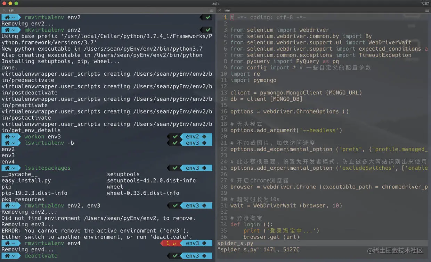Click '# -*- coding: utf-8 -*-' on vim line 1
Screen dimensions: 431x262
tap(268, 17)
